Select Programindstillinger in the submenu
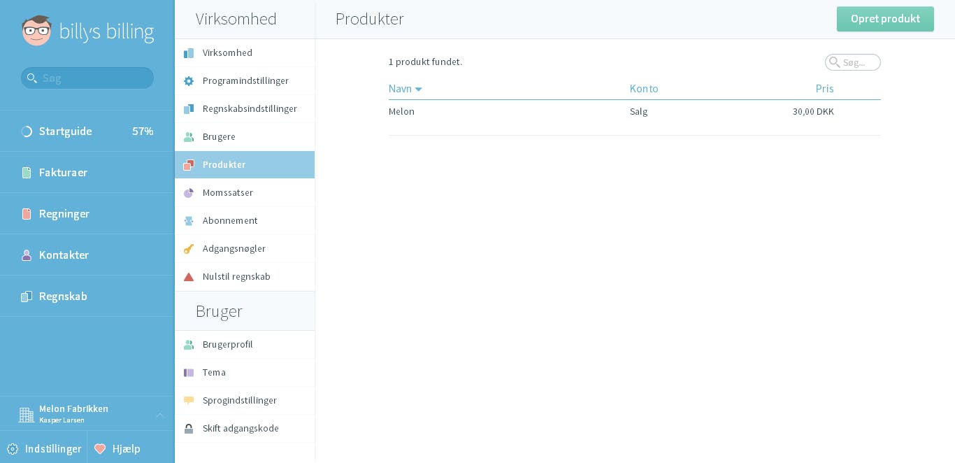The image size is (955, 463). (245, 81)
